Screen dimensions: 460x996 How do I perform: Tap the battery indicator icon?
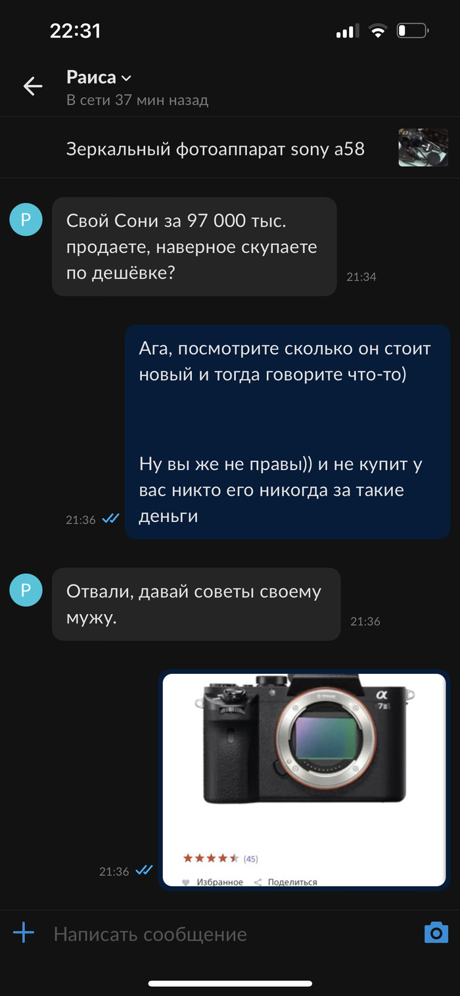413,31
